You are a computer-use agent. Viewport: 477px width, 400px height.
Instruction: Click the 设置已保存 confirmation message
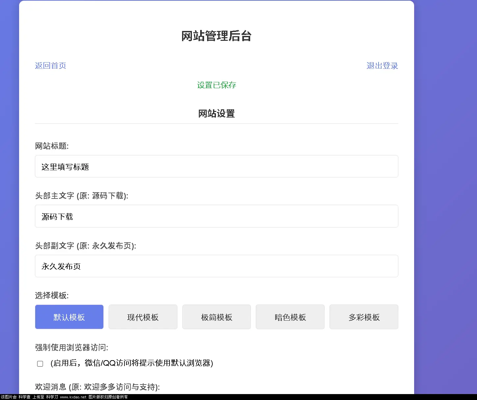click(216, 85)
